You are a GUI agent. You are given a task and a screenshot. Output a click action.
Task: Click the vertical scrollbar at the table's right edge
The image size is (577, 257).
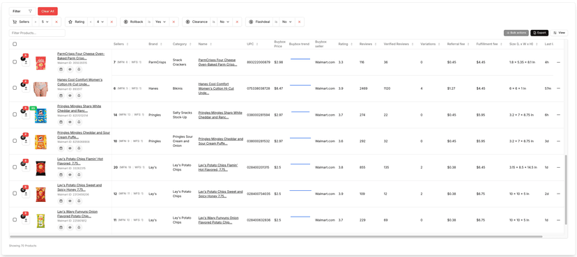(x=566, y=189)
